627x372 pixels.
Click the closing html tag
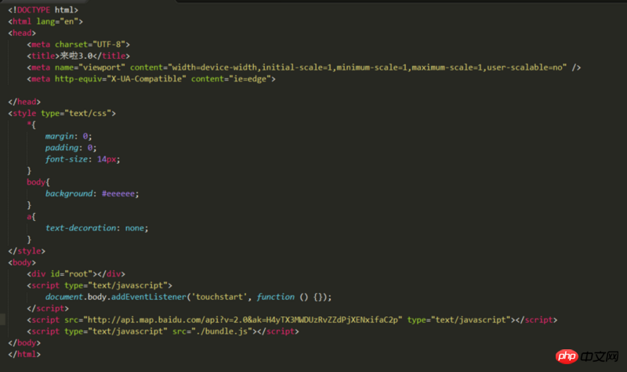(x=24, y=355)
